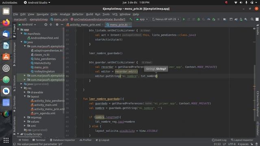Open the Database Inspector button

pos(62,140)
